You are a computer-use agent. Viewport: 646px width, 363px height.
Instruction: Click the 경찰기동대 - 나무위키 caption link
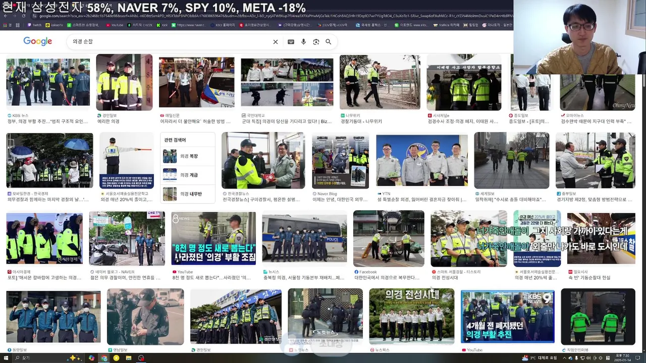(361, 122)
